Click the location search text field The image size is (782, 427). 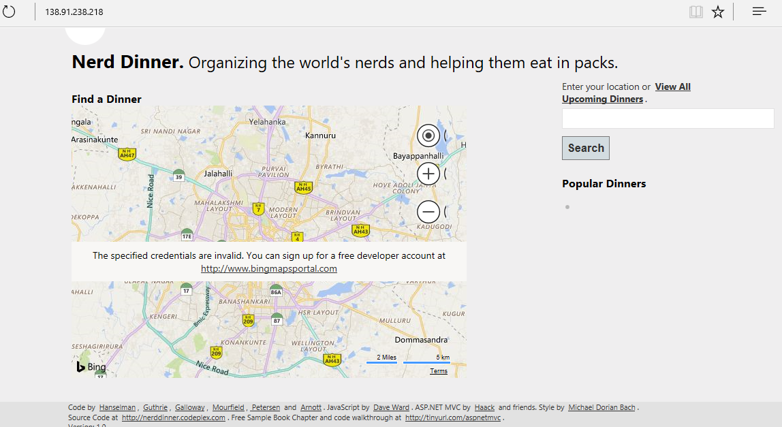pos(668,118)
